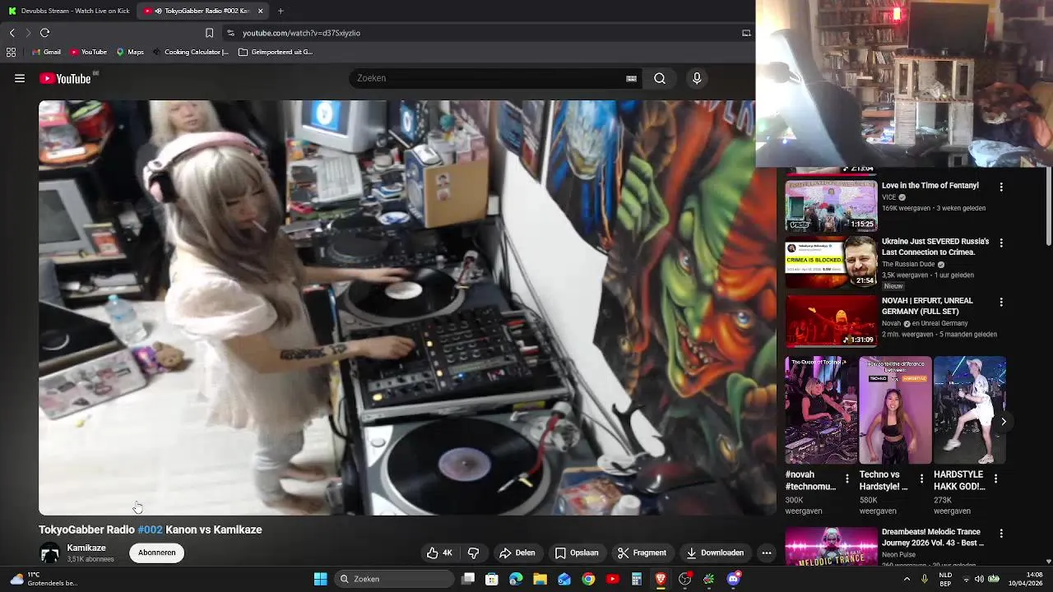1053x592 pixels.
Task: Open options for #novah short
Action: pos(847,478)
